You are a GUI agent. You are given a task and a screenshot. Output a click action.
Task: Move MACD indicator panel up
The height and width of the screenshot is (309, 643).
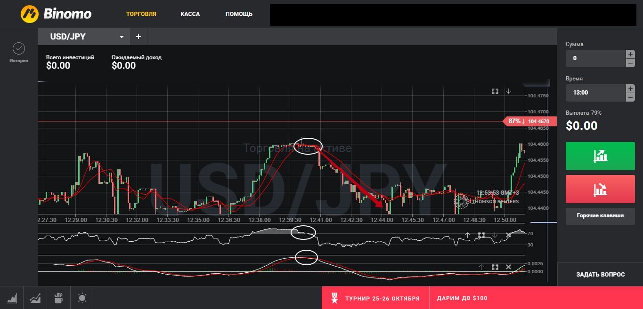click(481, 267)
